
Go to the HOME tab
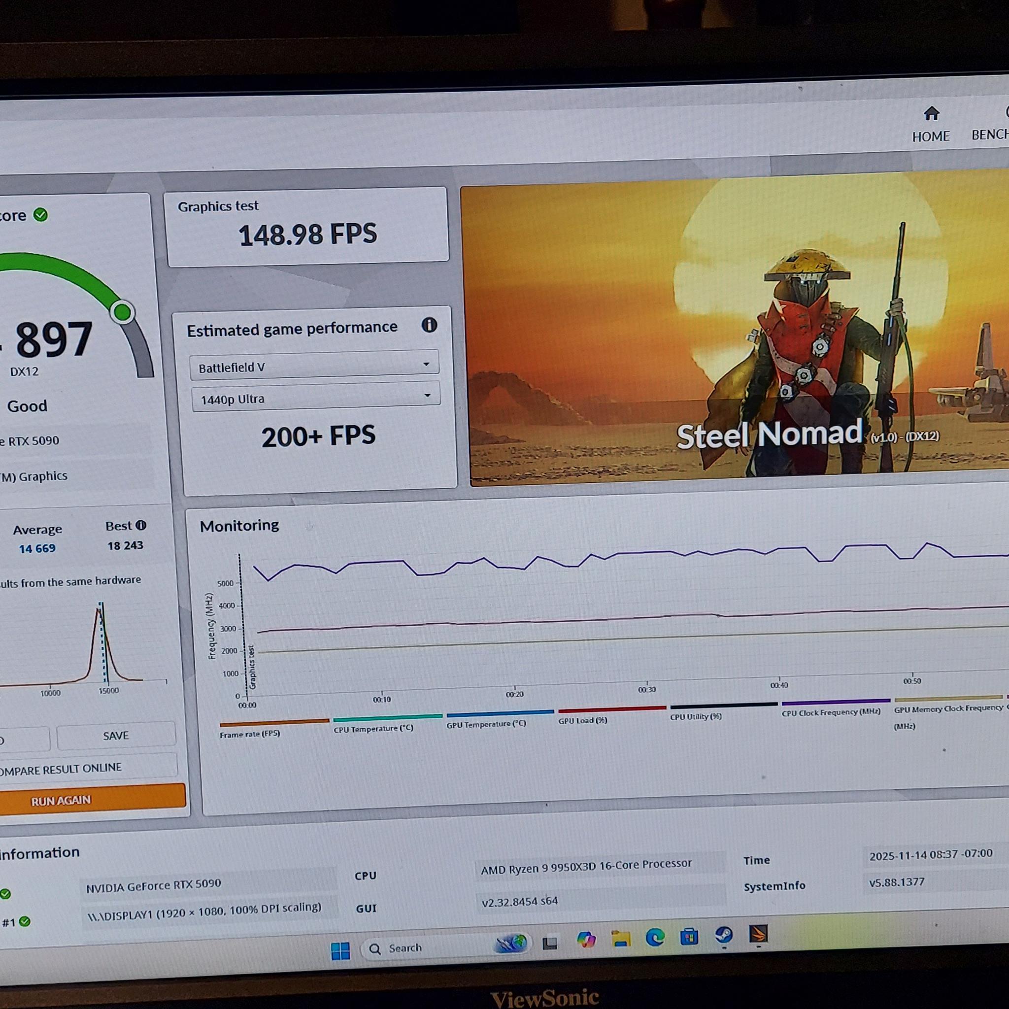931,125
